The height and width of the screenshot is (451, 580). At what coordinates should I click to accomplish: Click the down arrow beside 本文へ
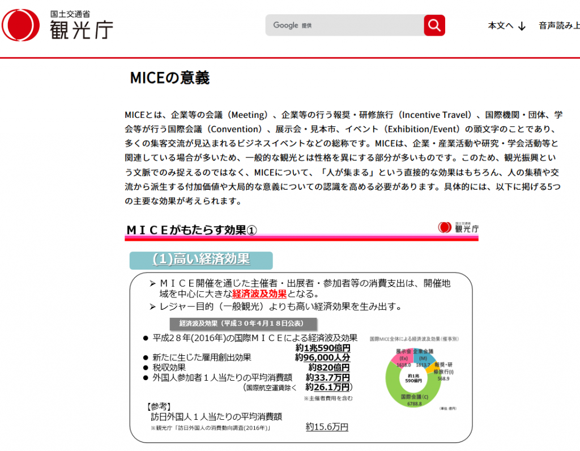[x=522, y=26]
